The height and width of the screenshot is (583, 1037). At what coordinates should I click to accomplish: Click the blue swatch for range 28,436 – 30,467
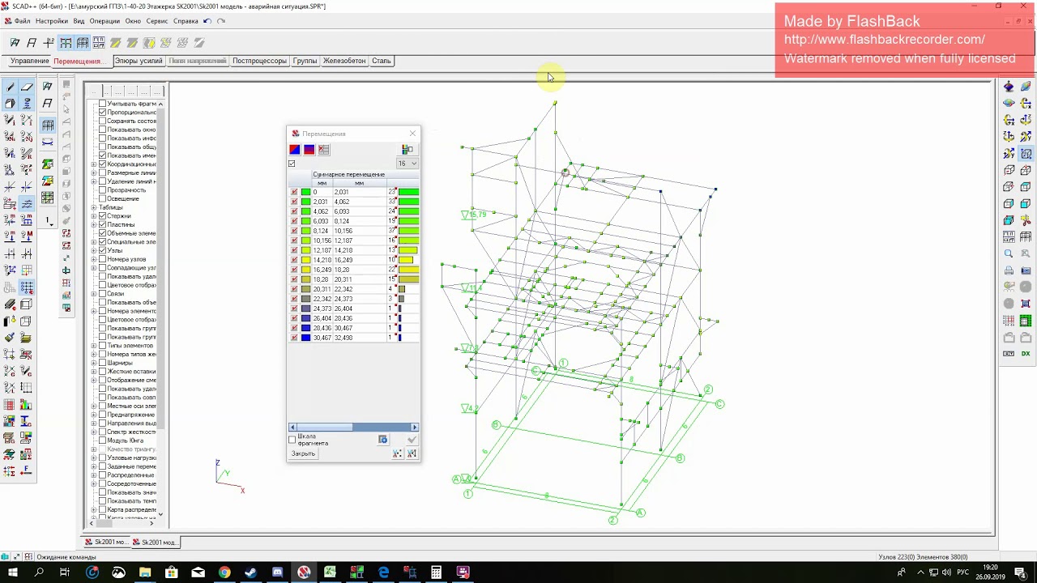pos(305,328)
